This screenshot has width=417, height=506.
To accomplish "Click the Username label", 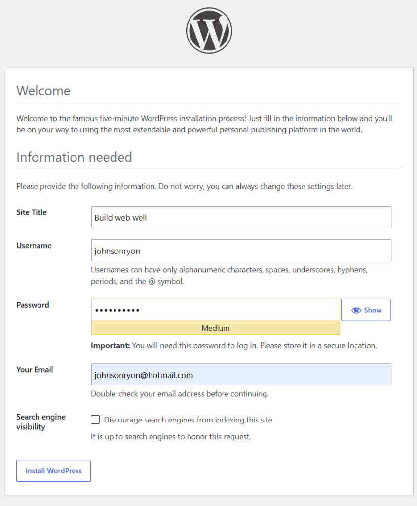I will click(x=34, y=246).
